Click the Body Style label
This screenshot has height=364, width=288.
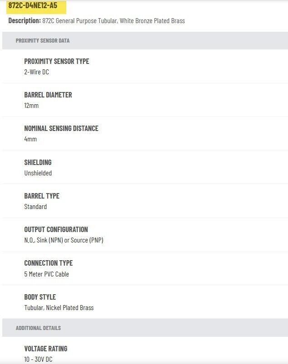point(40,297)
